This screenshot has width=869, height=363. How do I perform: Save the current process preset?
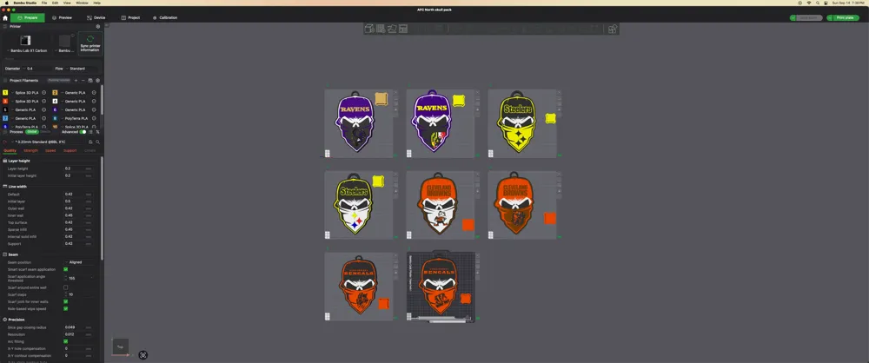click(x=90, y=142)
